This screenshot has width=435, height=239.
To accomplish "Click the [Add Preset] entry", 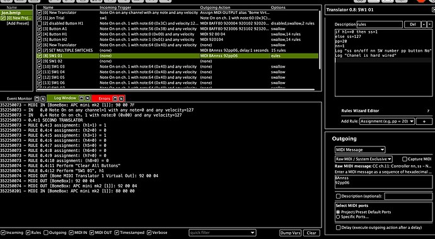I will coord(18,23).
